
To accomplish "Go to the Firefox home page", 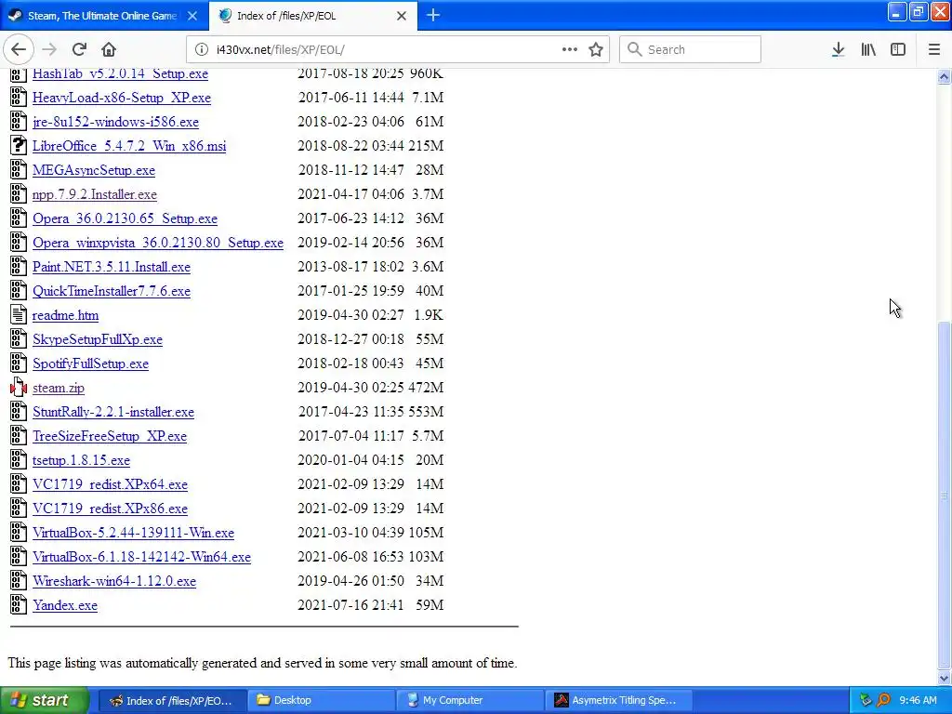I will point(109,49).
